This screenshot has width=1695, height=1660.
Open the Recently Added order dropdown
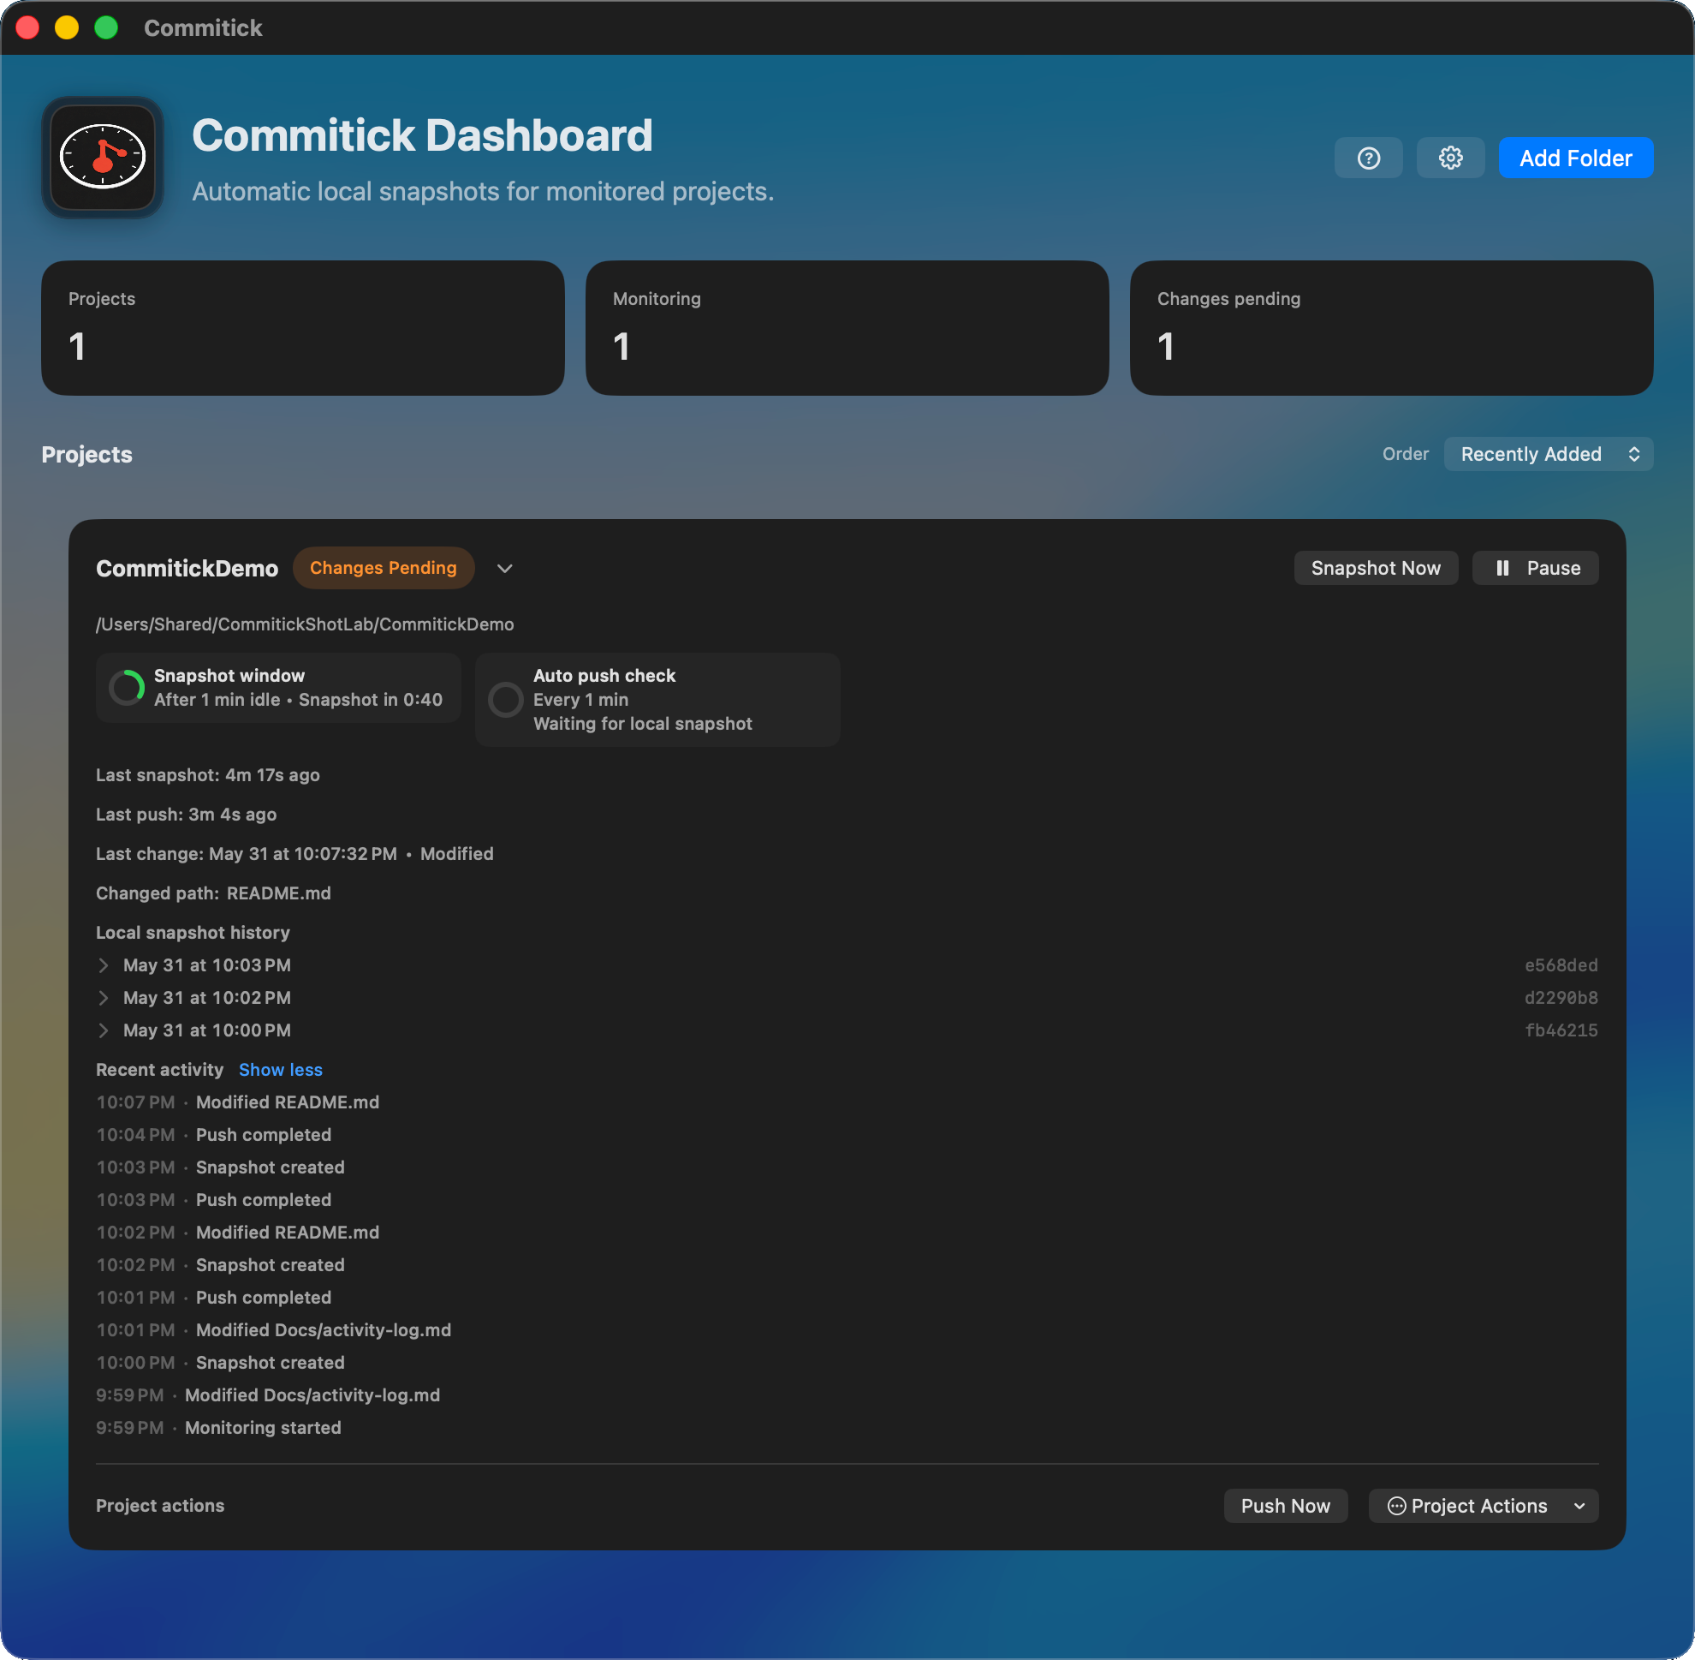pos(1548,454)
